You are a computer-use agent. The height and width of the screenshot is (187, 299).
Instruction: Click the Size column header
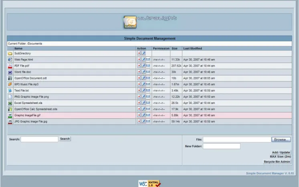(174, 49)
